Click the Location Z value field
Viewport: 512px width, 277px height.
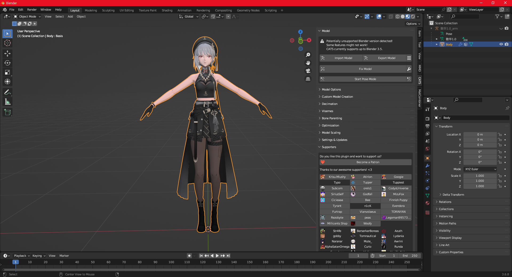click(x=480, y=145)
